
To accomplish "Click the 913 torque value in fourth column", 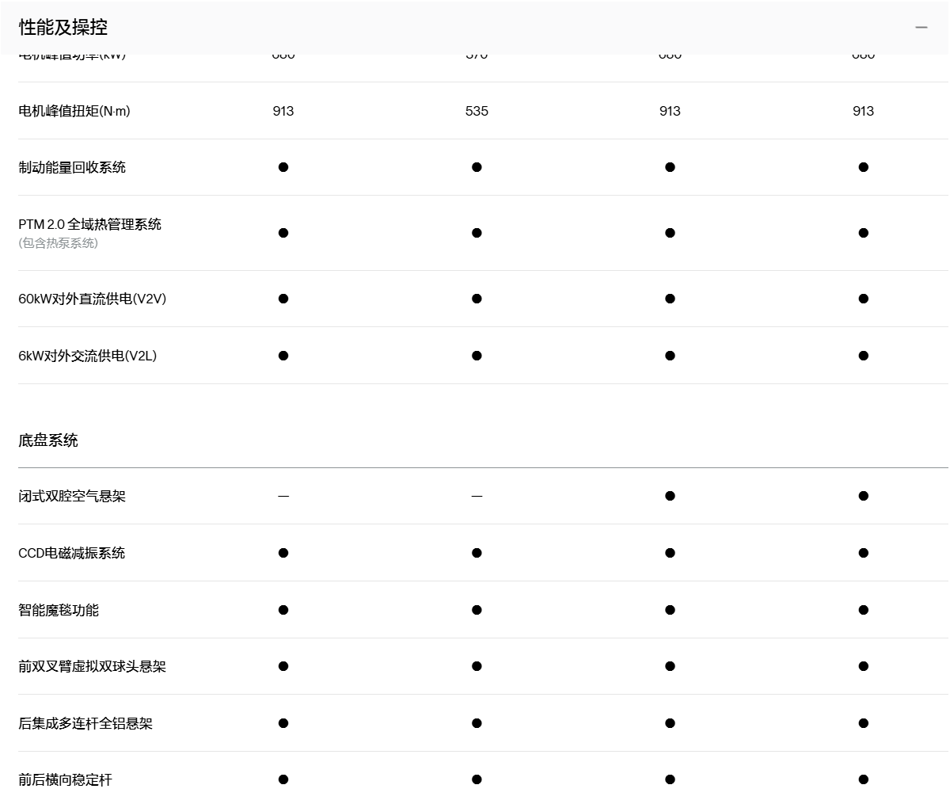I will click(863, 111).
